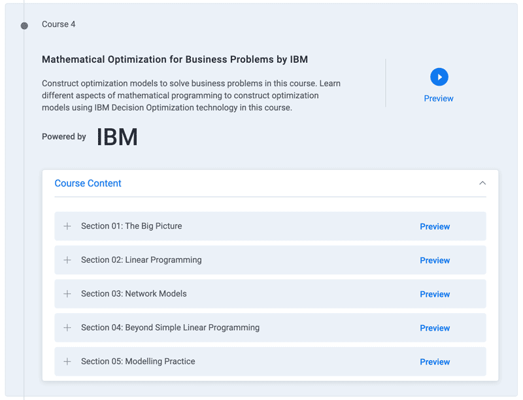
Task: Preview Section 01: The Big Picture
Action: [435, 226]
